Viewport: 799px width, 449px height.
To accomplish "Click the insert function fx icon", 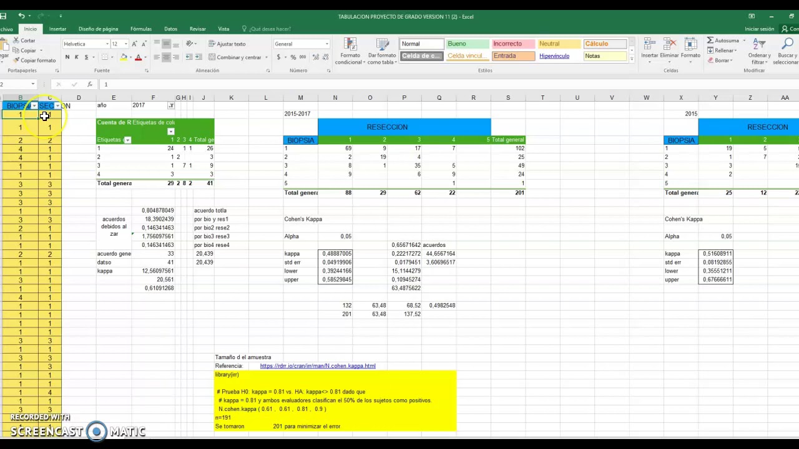I will [x=90, y=84].
